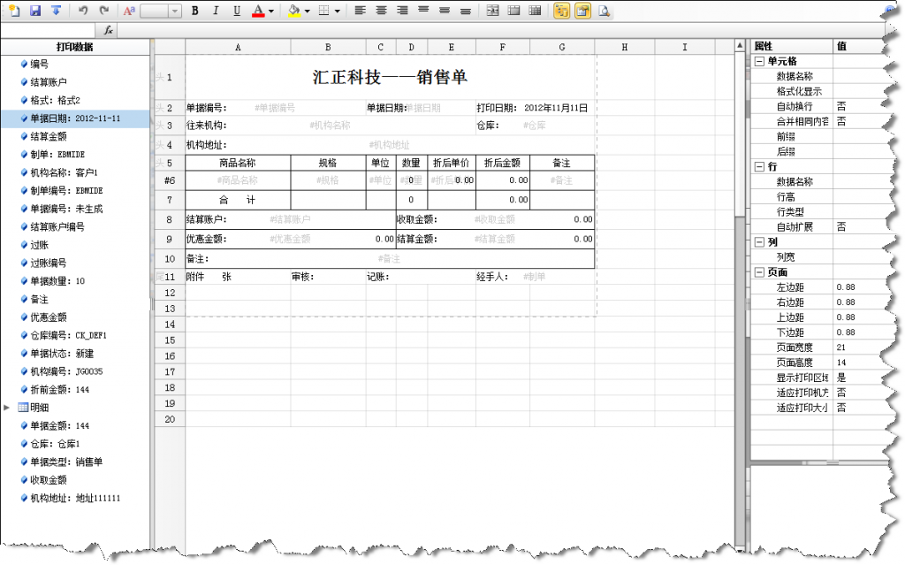
Task: Click the formula input bar
Action: [x=499, y=30]
